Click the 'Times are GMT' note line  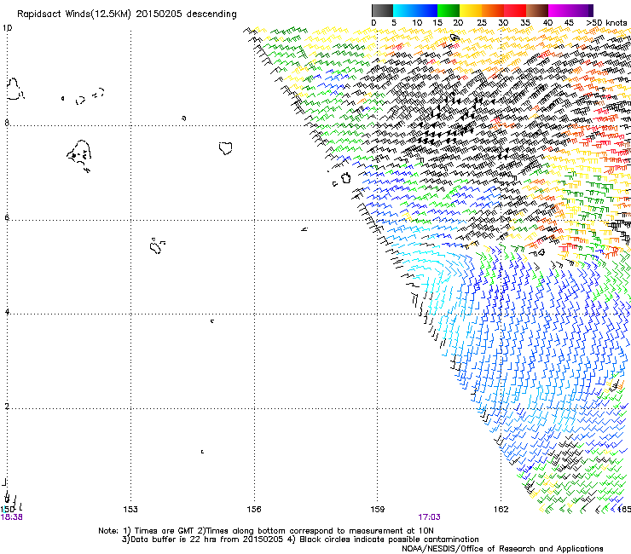point(266,531)
